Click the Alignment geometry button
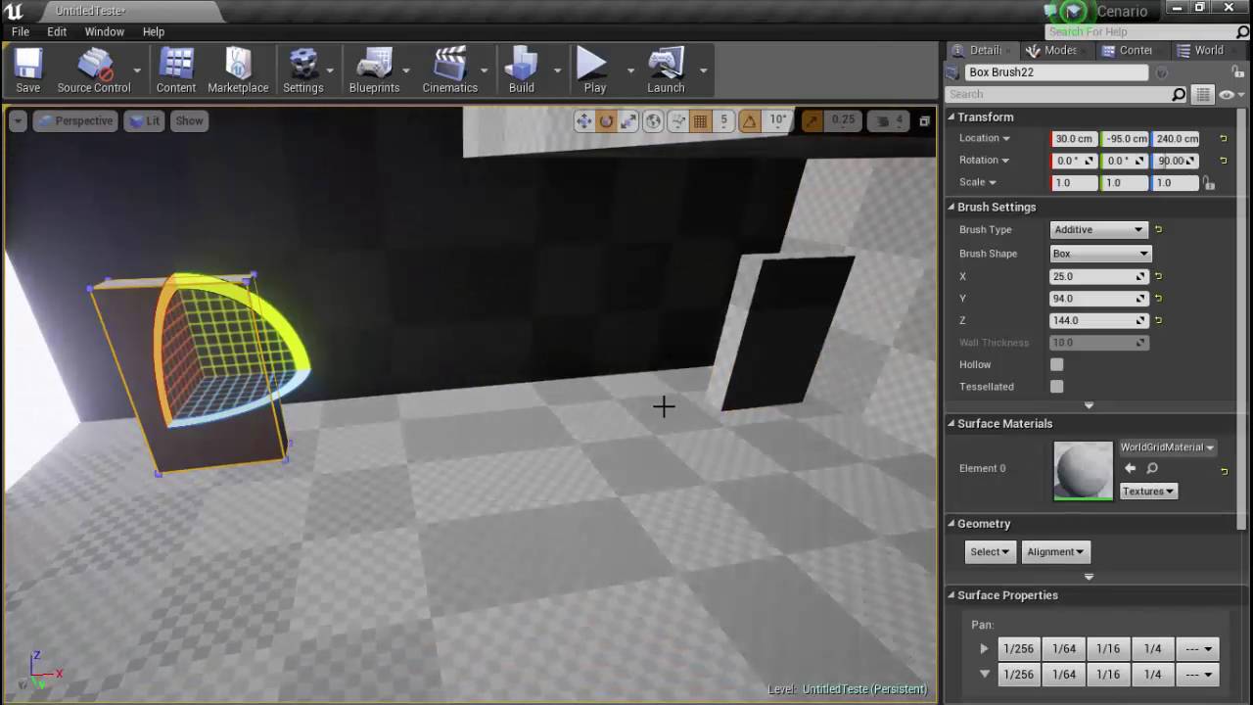 1055,551
